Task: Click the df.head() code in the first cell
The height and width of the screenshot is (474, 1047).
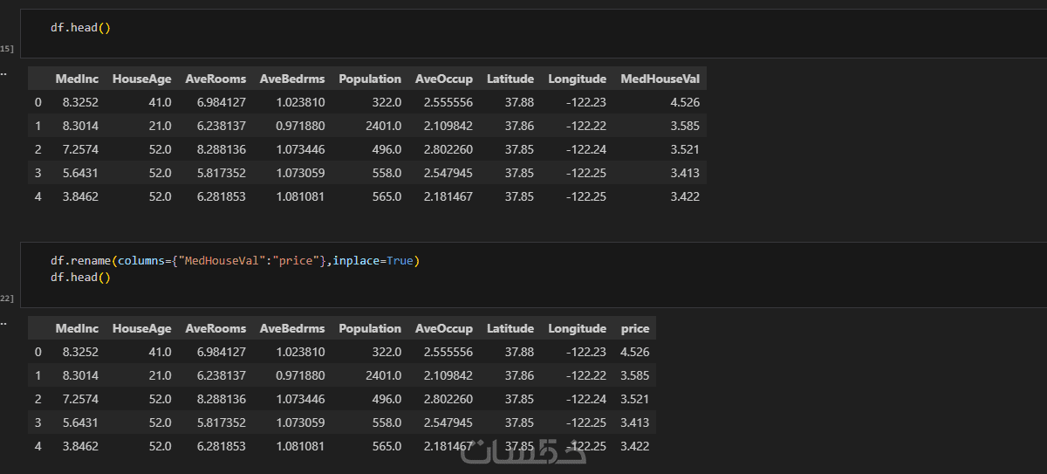Action: 80,27
